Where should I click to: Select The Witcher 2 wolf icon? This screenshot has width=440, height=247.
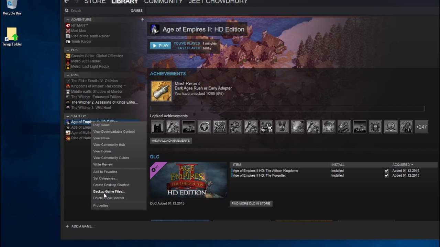click(x=68, y=102)
